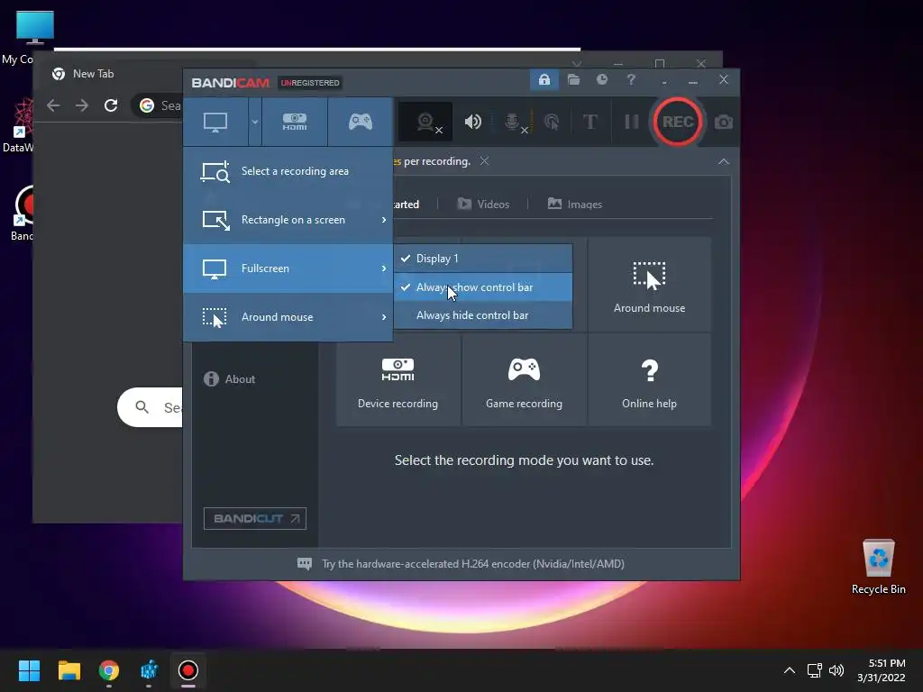Open Rectangle on a screen submenu
This screenshot has height=692, width=923.
288,220
